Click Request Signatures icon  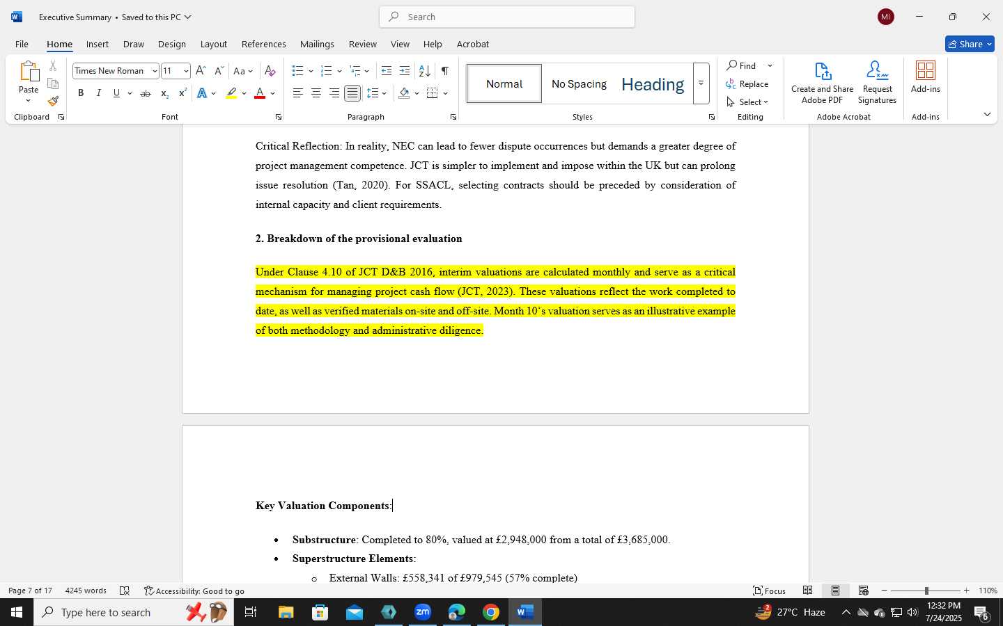pos(877,83)
